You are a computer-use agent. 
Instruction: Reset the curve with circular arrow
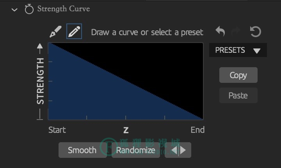point(255,32)
